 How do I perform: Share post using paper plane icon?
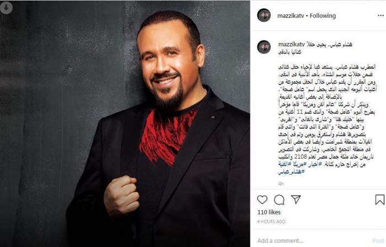(x=296, y=199)
